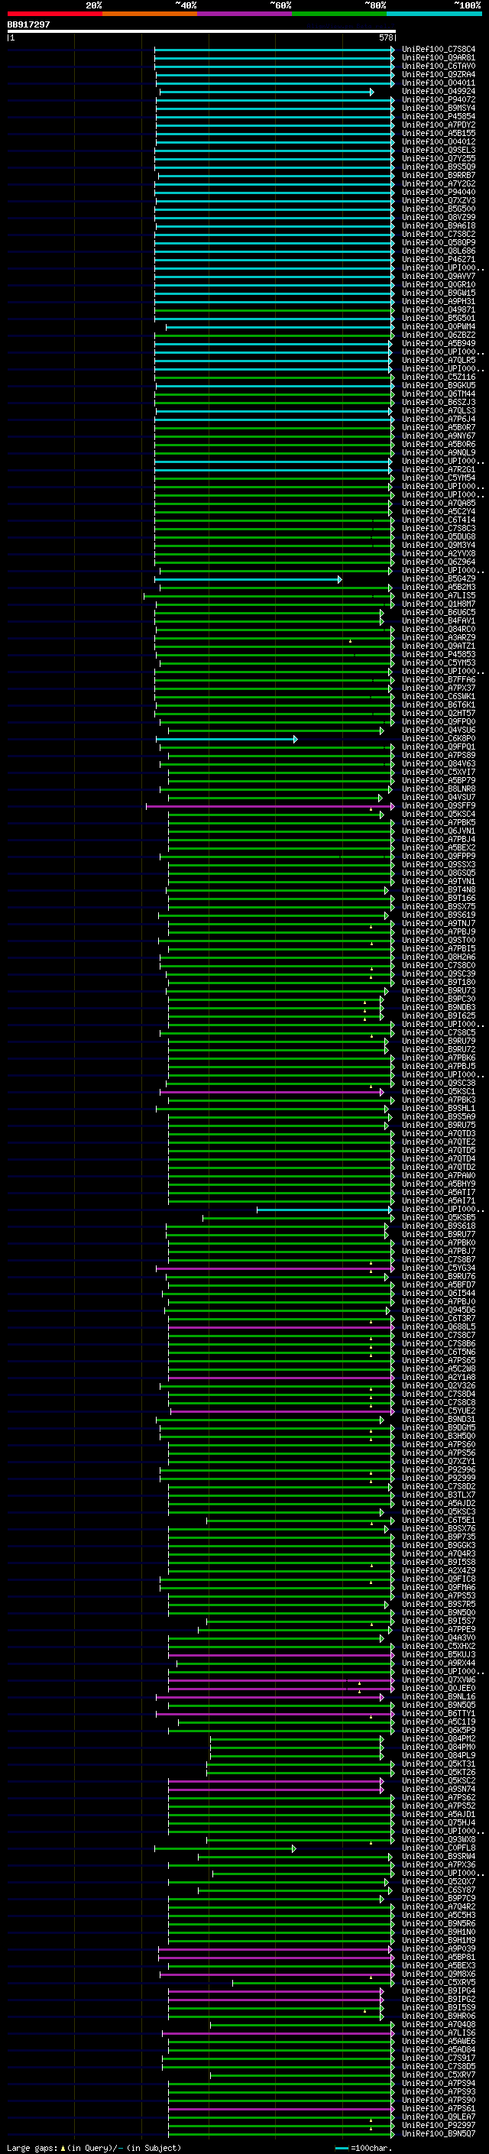Open hit UniRef100_Q52QX7

438,1882
